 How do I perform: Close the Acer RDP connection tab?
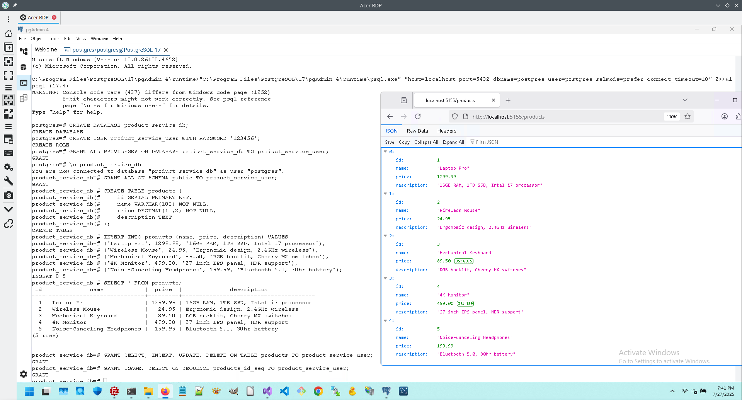pyautogui.click(x=54, y=17)
